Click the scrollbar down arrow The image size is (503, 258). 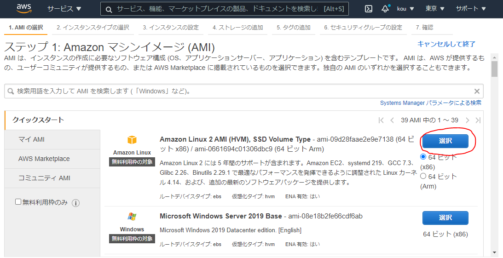tap(494, 253)
